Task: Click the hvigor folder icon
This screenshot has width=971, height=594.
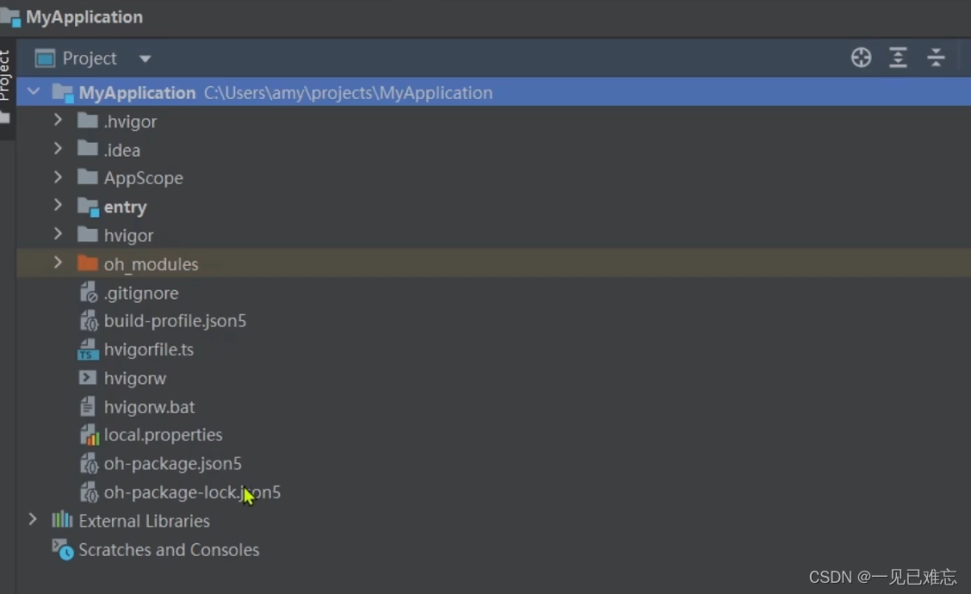Action: (87, 234)
